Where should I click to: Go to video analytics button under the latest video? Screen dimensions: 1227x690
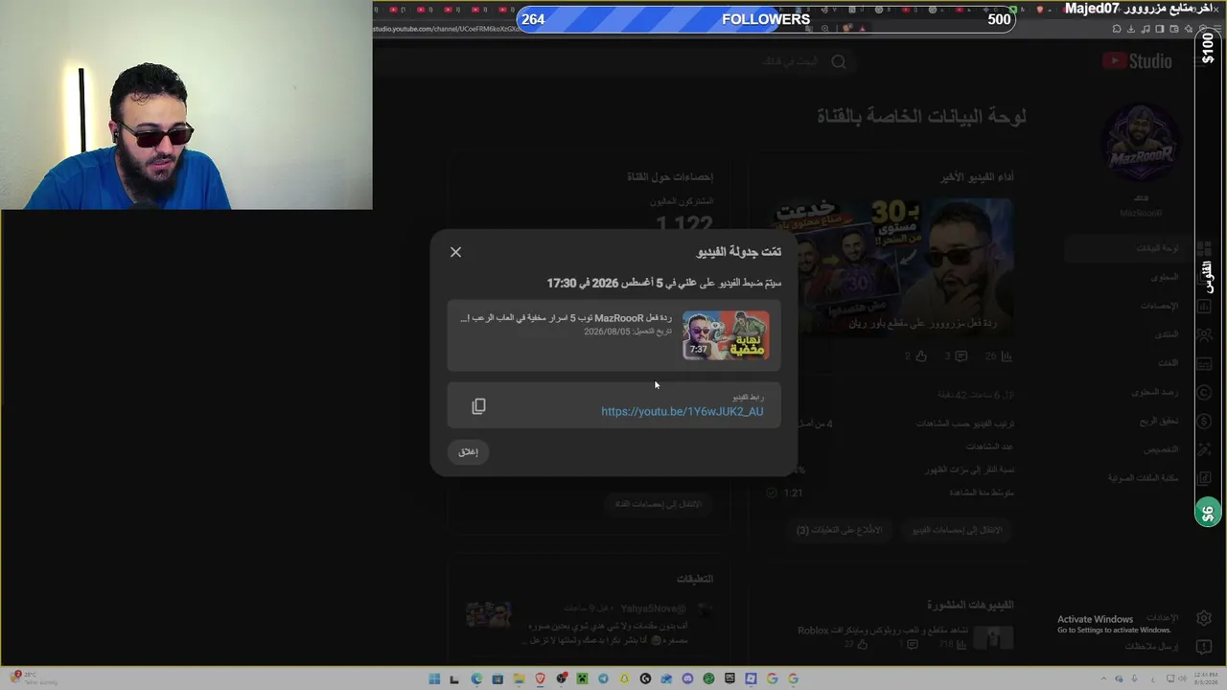[958, 530]
